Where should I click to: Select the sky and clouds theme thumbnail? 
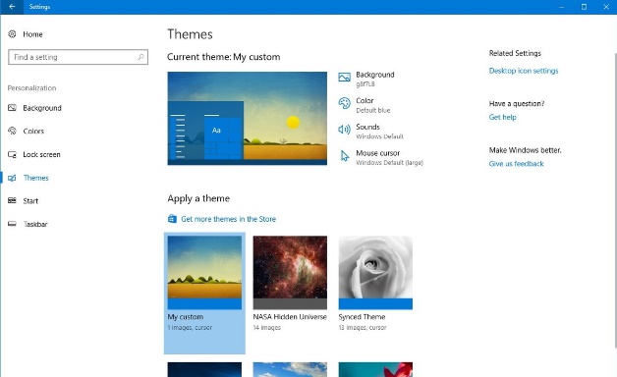click(x=290, y=369)
